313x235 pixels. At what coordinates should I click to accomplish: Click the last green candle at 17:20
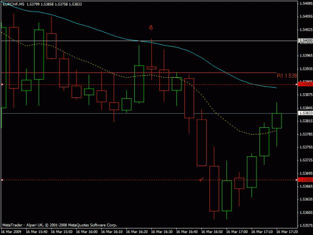277,121
